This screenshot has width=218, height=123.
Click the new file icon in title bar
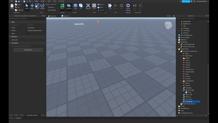click(16, 1)
